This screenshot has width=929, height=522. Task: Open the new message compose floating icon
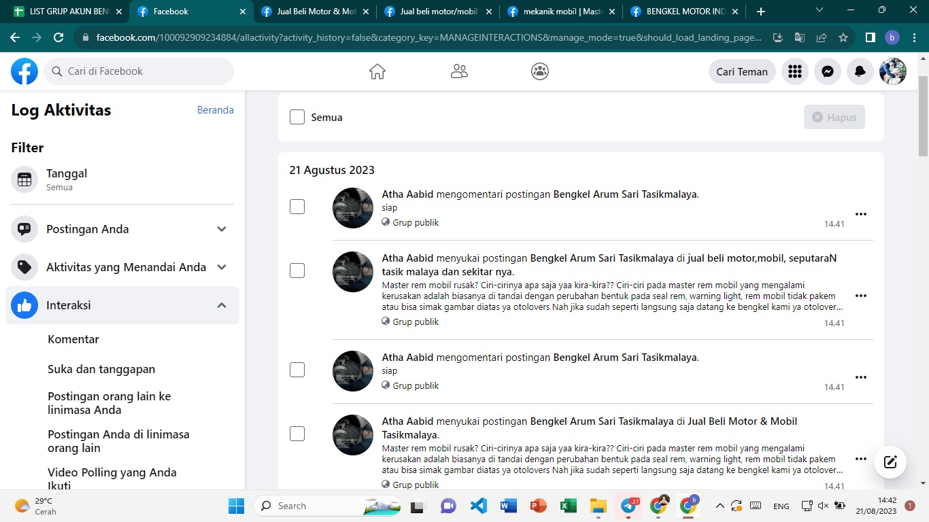click(x=890, y=462)
